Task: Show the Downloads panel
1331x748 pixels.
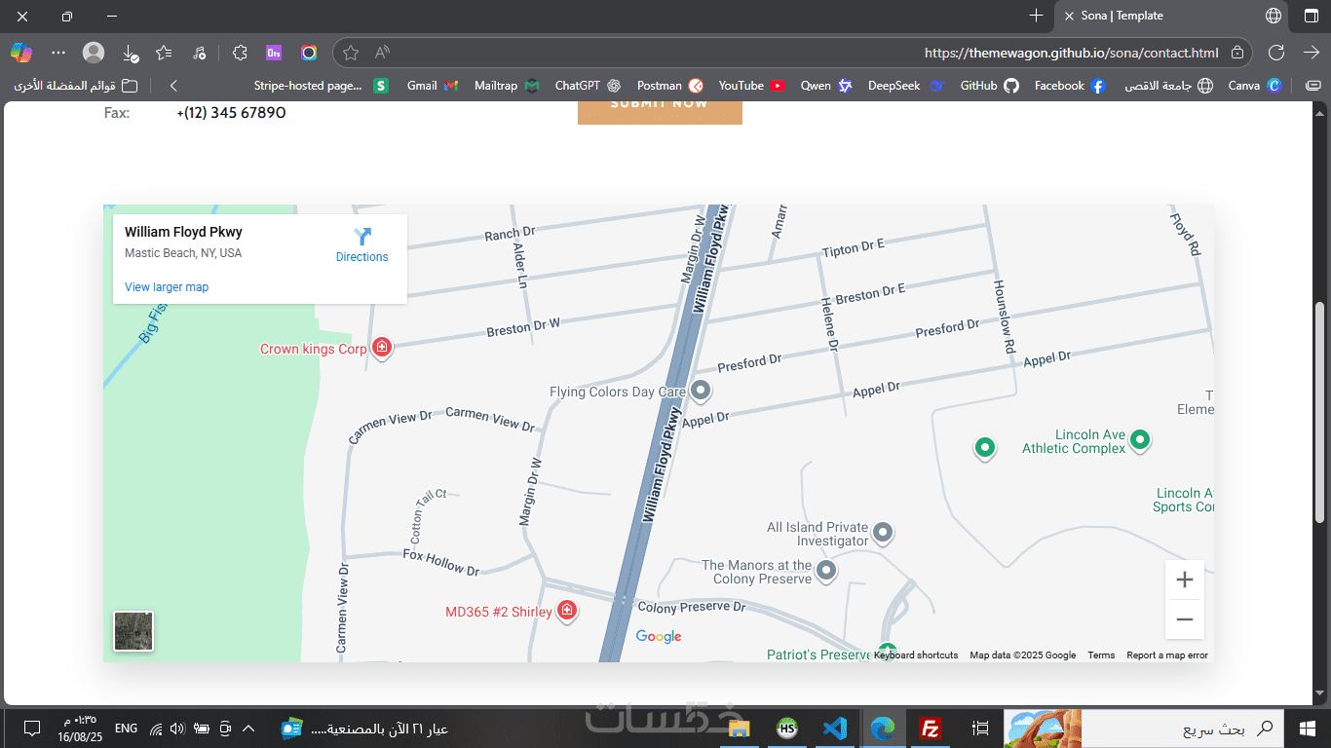Action: coord(130,53)
